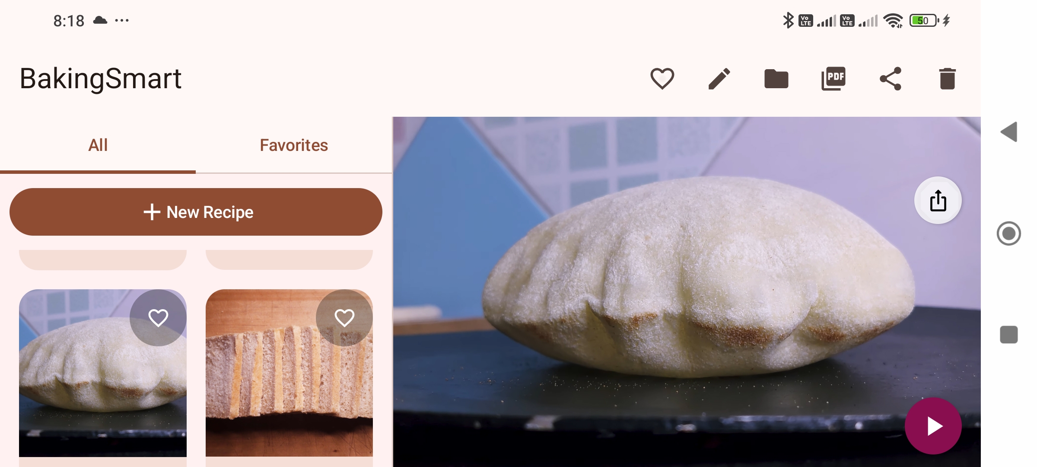This screenshot has height=467, width=1037.
Task: Switch to the Favorites tab
Action: click(x=294, y=145)
